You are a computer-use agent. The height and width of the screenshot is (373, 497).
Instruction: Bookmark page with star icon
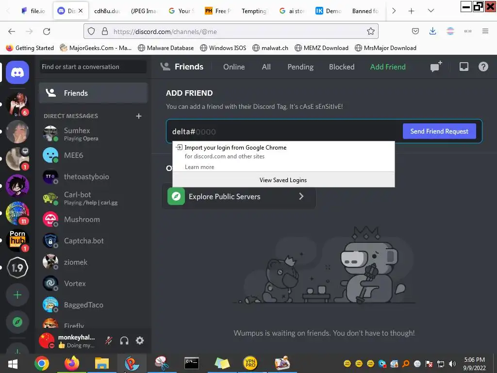coord(370,32)
